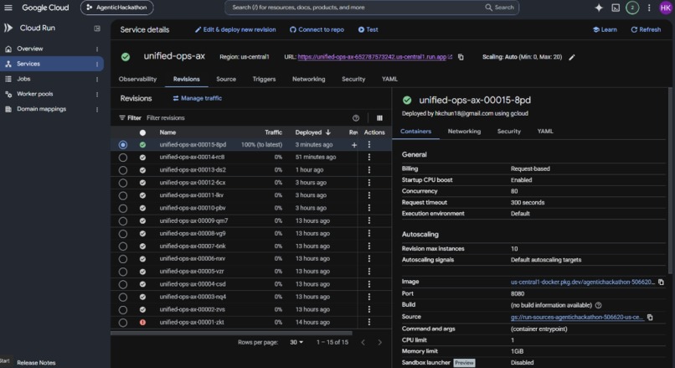The width and height of the screenshot is (675, 368).
Task: Select revision unified-ops-ax-00001-zkt radio button
Action: tap(122, 323)
